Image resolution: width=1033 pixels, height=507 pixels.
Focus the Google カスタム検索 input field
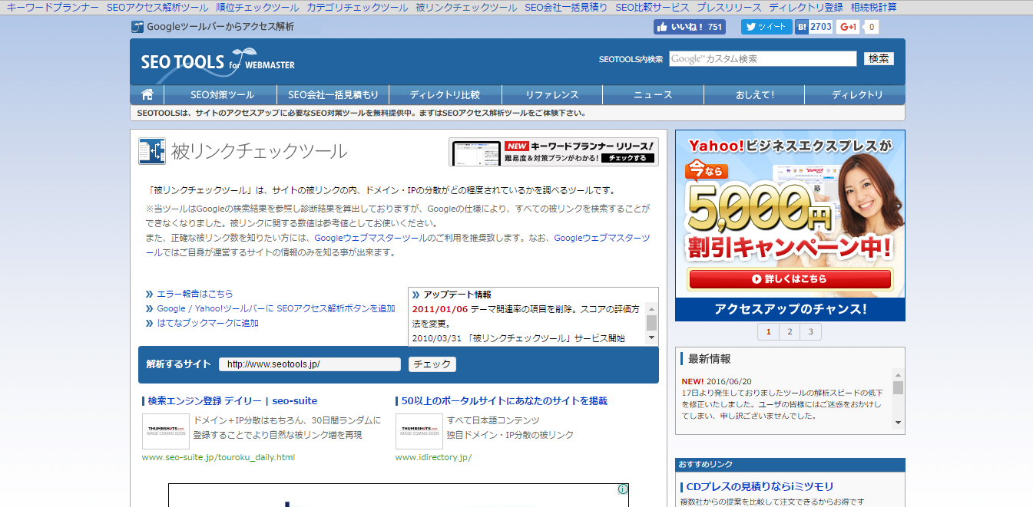pyautogui.click(x=762, y=59)
